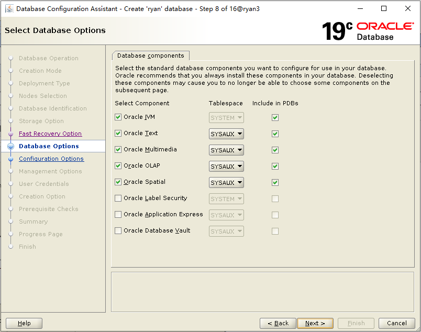Click the Creation Option step

coord(42,196)
